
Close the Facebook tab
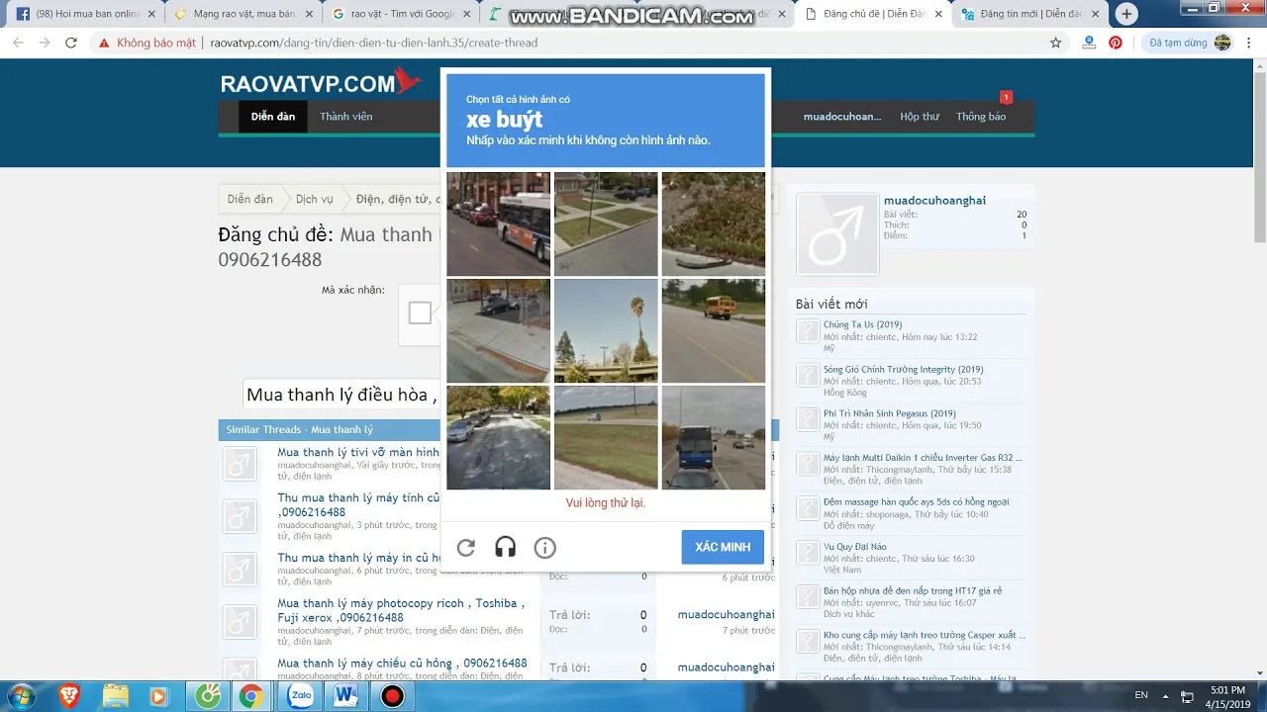pos(151,15)
